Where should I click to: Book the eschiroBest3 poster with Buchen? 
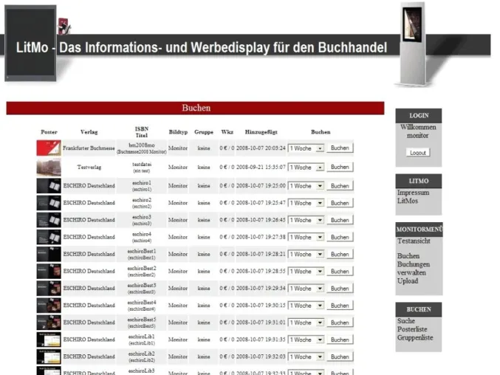click(340, 289)
